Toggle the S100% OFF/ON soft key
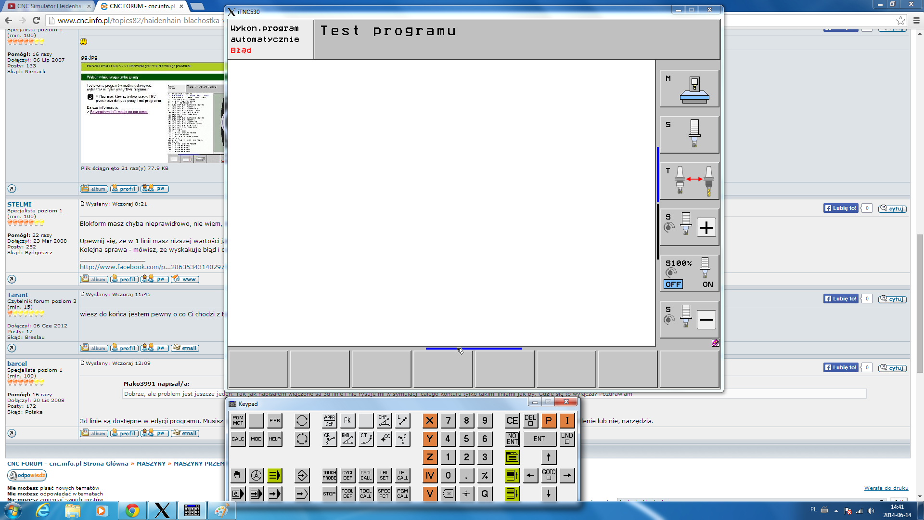This screenshot has width=924, height=520. tap(689, 273)
